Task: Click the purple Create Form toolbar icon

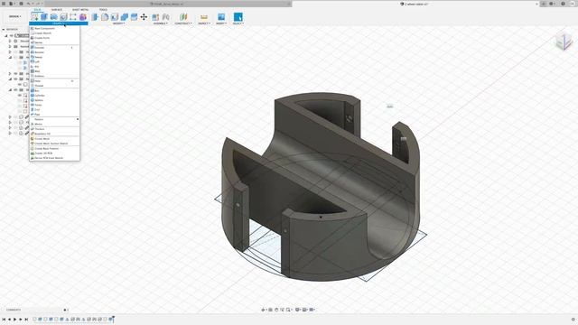Action: 83,17
